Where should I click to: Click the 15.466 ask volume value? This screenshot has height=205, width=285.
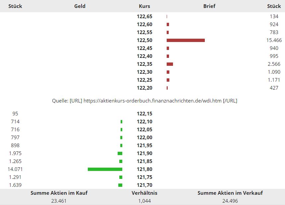[274, 40]
